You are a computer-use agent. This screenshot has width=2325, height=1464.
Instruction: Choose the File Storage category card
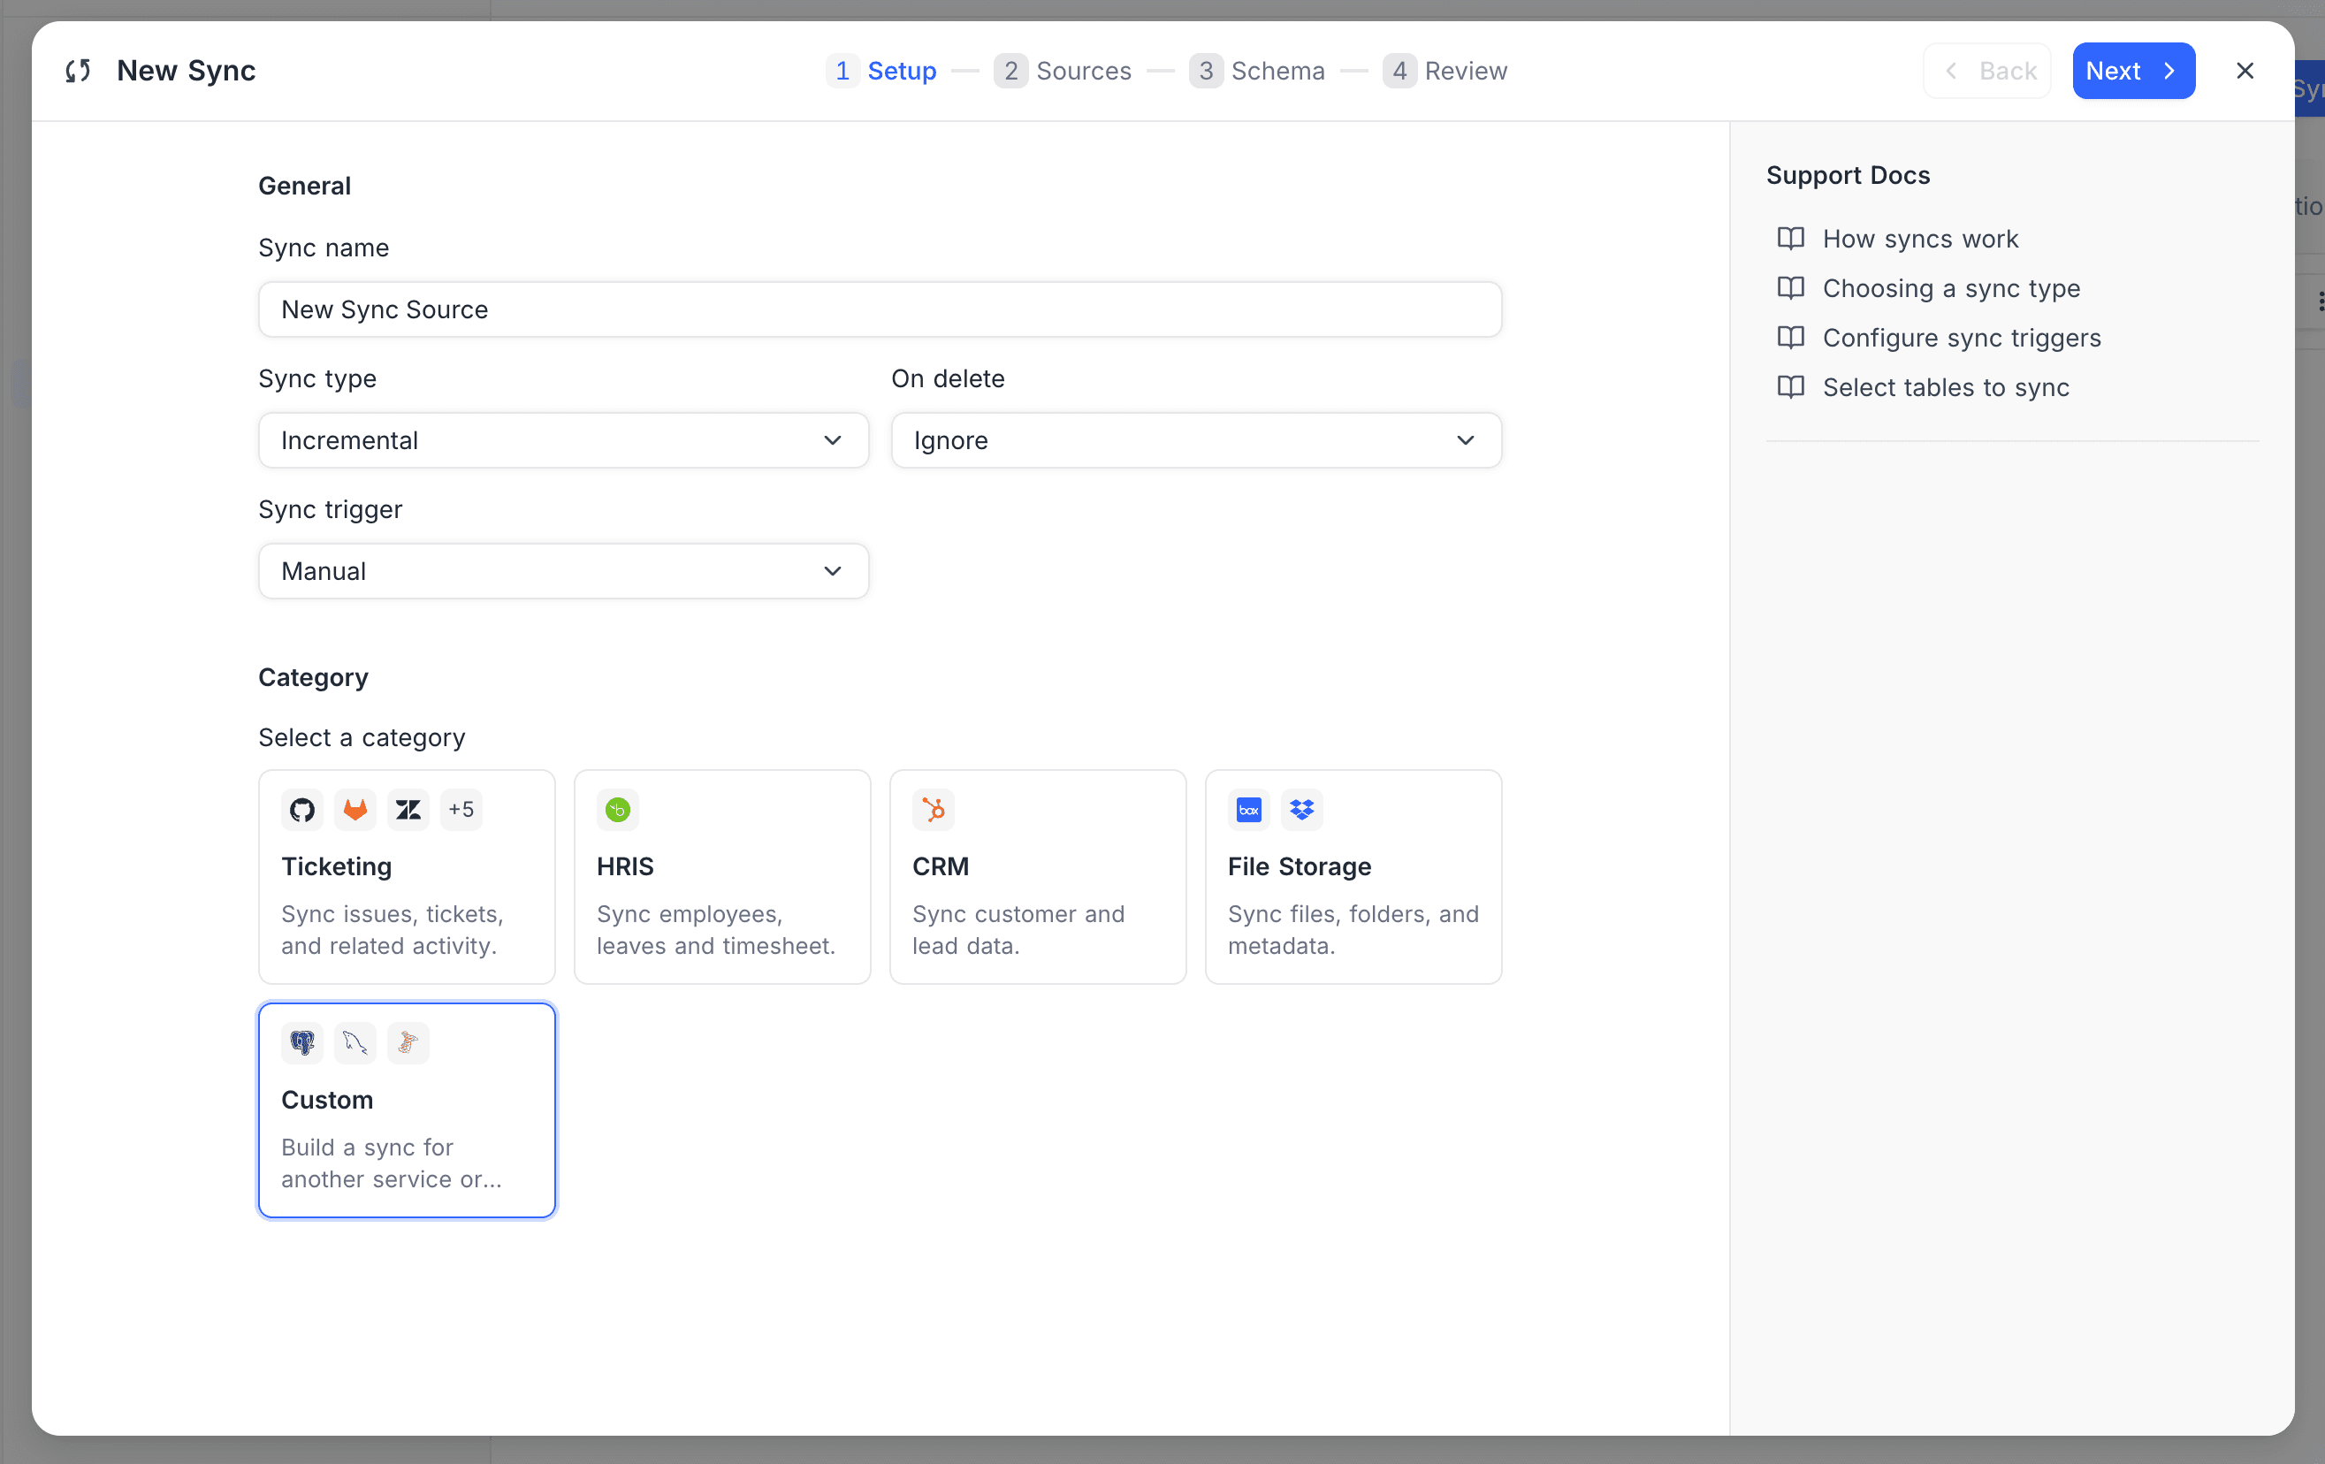click(1353, 877)
